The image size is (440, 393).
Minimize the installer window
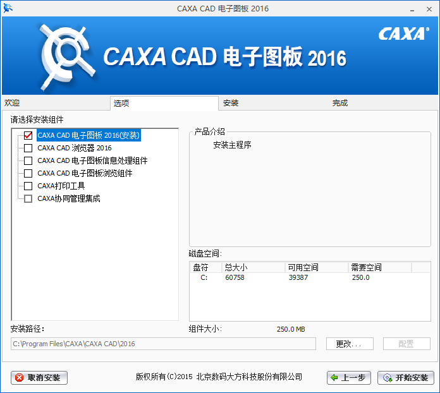(x=412, y=9)
